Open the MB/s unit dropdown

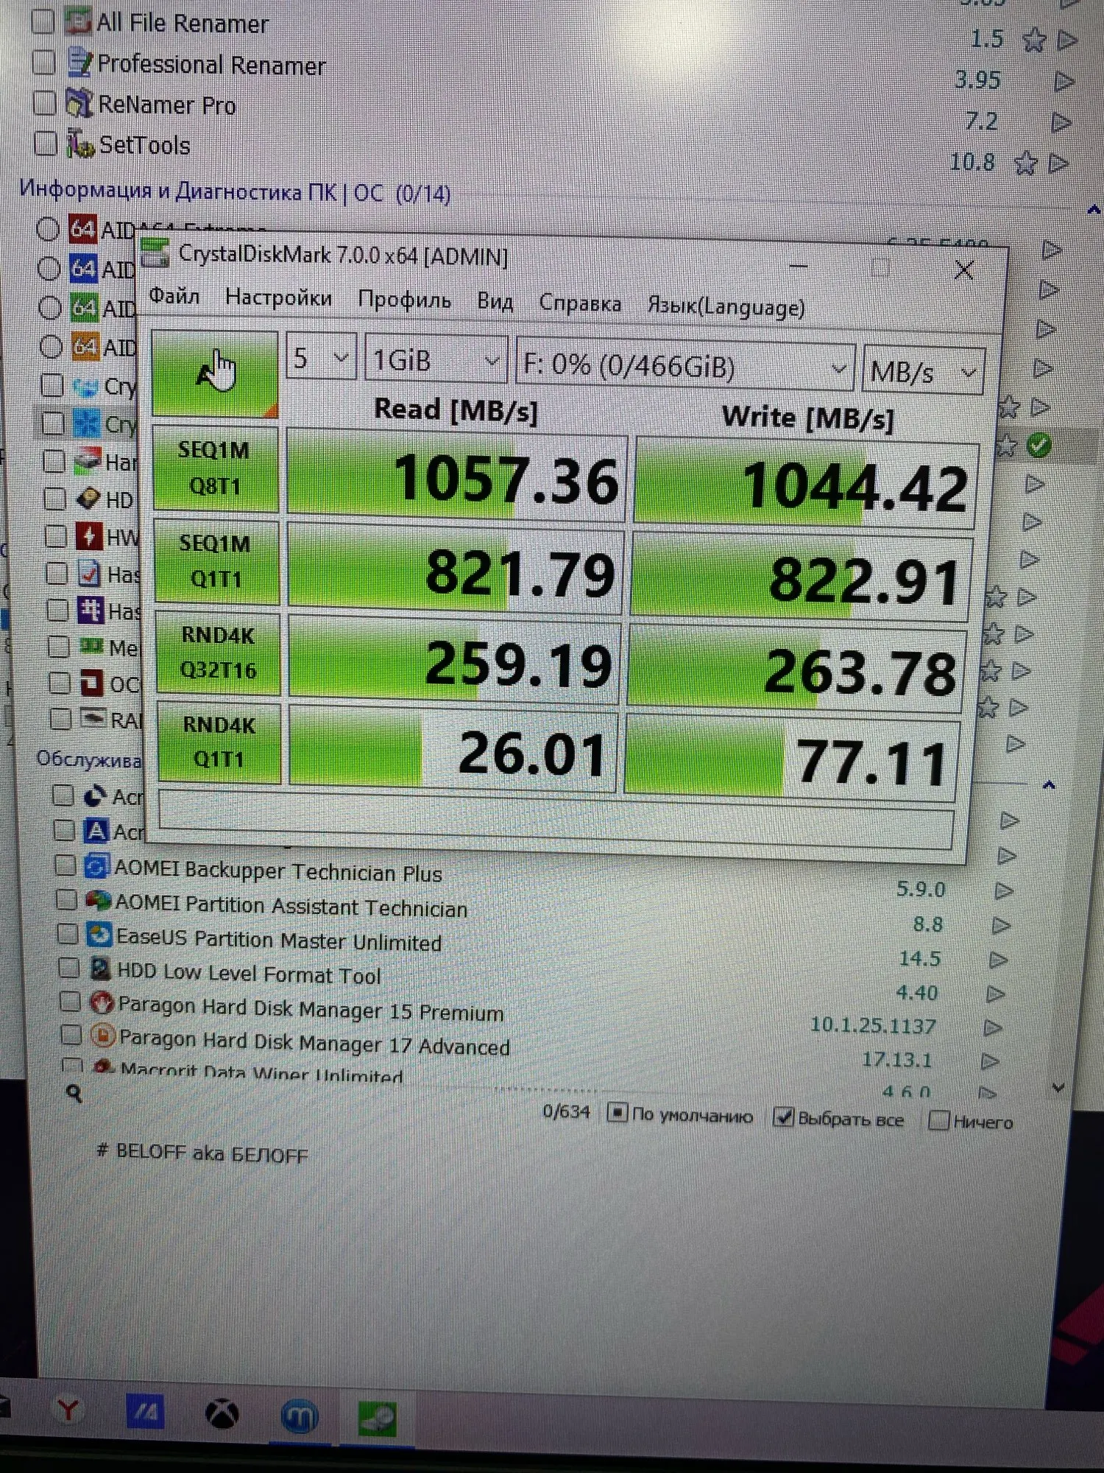[x=923, y=371]
